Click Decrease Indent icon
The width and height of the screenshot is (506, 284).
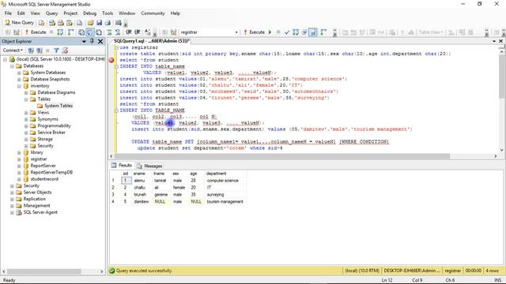point(128,32)
